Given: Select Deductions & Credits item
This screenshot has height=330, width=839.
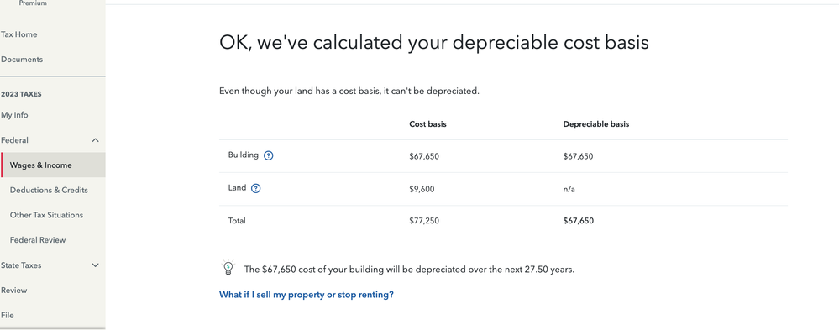Looking at the screenshot, I should tap(49, 190).
